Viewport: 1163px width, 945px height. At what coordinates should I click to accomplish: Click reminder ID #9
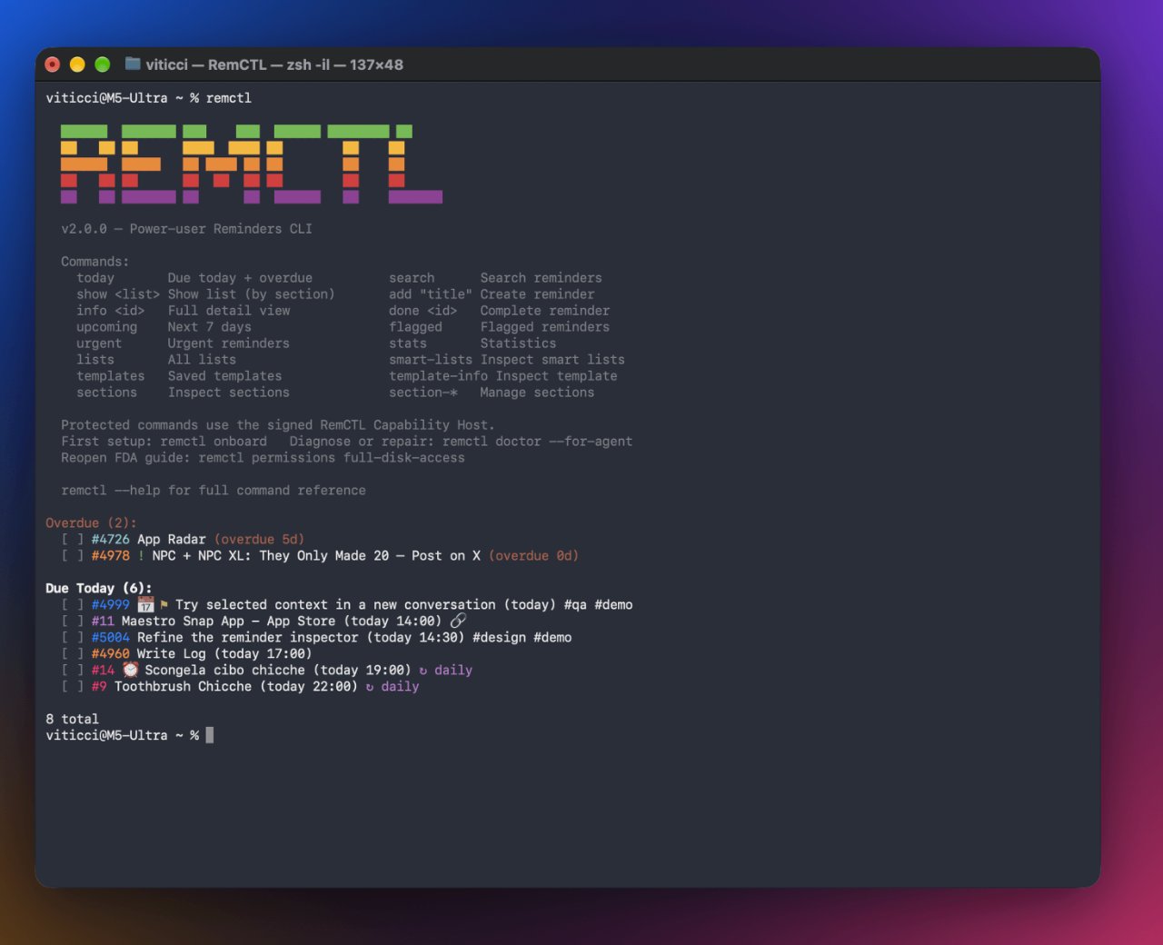pyautogui.click(x=99, y=687)
